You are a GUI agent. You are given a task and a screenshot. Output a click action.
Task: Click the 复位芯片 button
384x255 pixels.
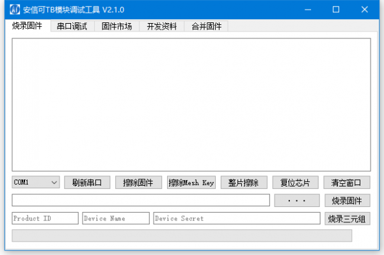295,183
